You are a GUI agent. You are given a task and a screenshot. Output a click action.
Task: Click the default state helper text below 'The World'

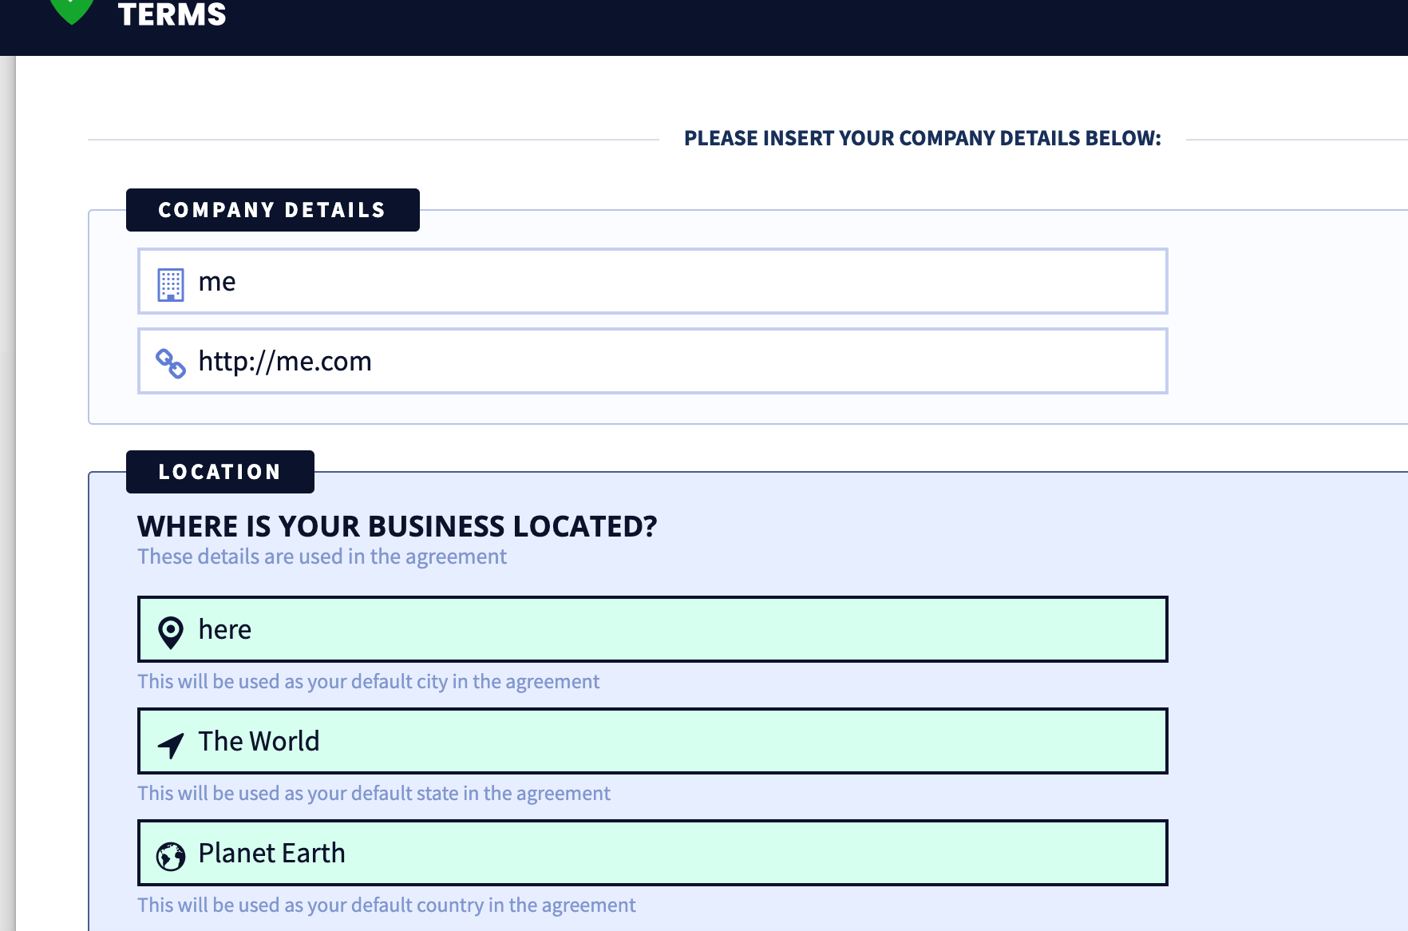[374, 793]
